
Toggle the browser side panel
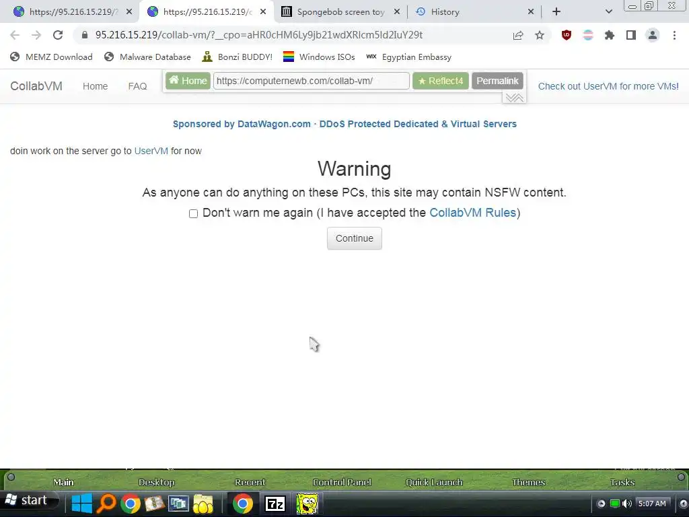pyautogui.click(x=631, y=35)
